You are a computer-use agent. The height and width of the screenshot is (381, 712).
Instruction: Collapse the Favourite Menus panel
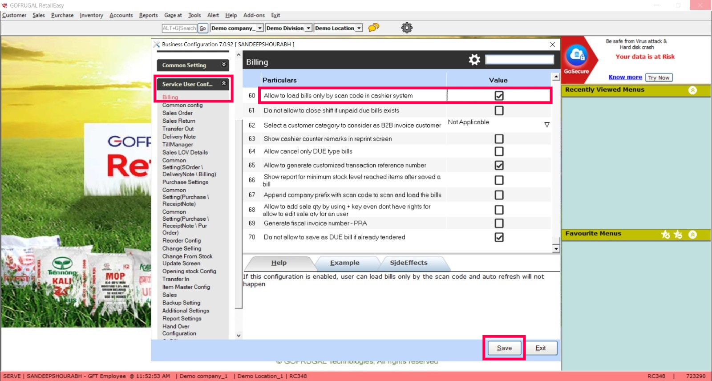(x=692, y=234)
